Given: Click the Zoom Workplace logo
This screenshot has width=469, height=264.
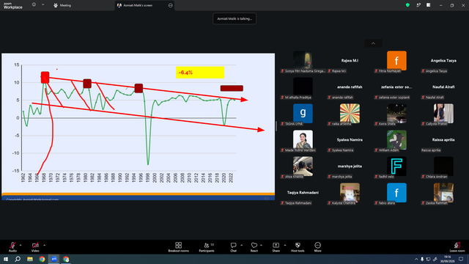Looking at the screenshot, I should pos(13,5).
